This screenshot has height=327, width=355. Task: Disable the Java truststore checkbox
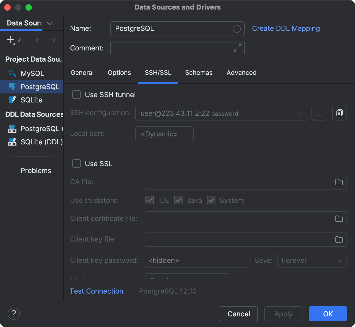click(178, 200)
